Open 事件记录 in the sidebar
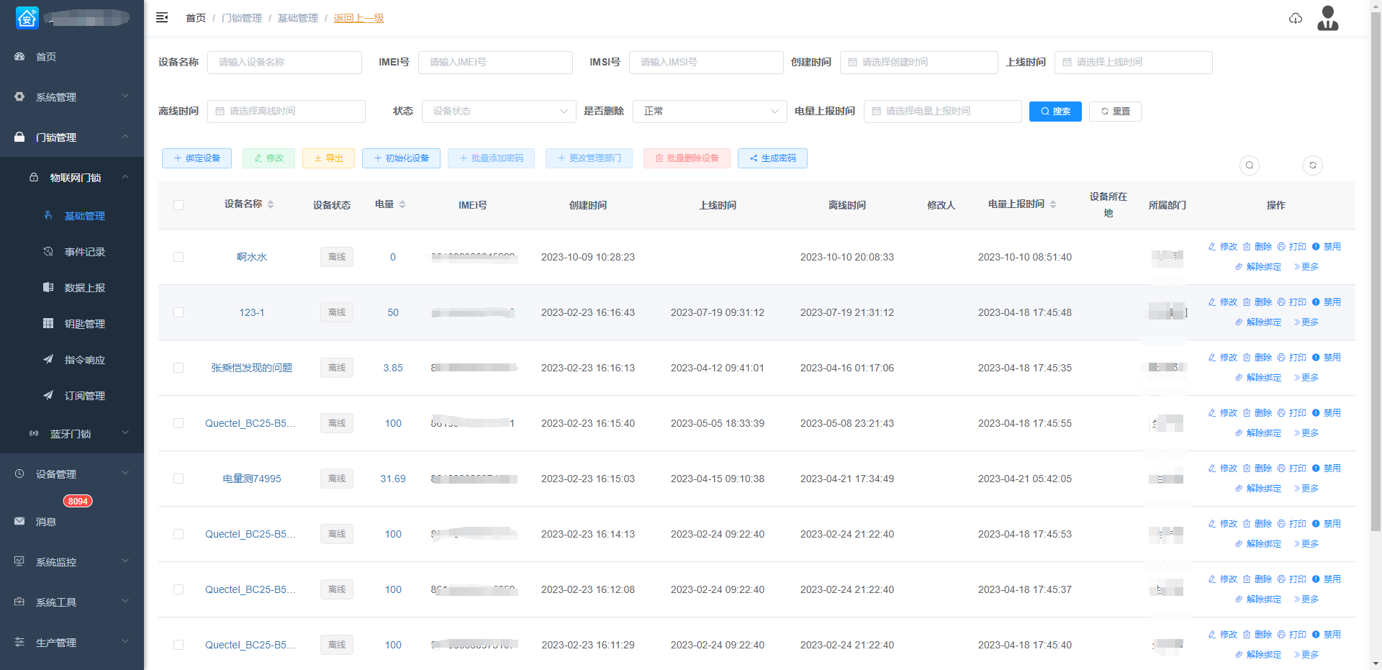 click(72, 252)
